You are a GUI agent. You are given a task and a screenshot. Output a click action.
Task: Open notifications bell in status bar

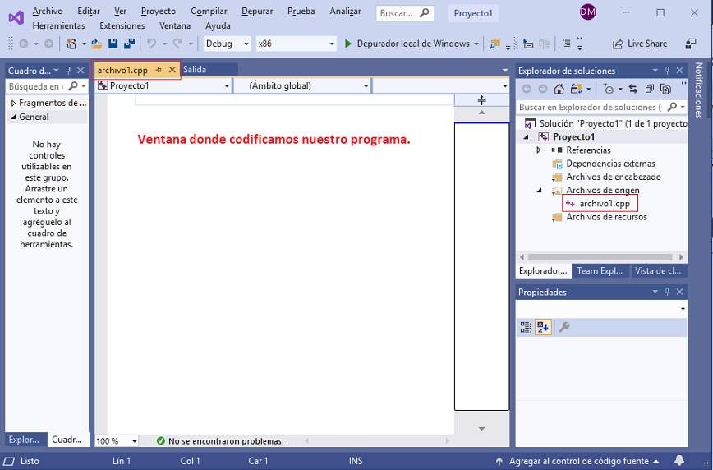point(679,461)
